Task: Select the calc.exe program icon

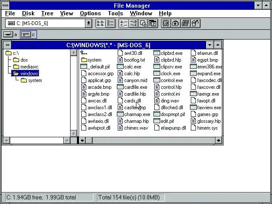Action: (120, 67)
